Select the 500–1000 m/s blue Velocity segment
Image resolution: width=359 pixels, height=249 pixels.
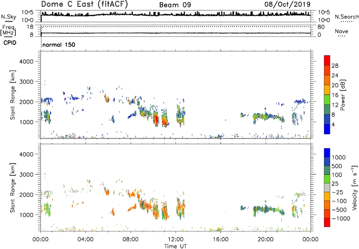tap(327, 161)
